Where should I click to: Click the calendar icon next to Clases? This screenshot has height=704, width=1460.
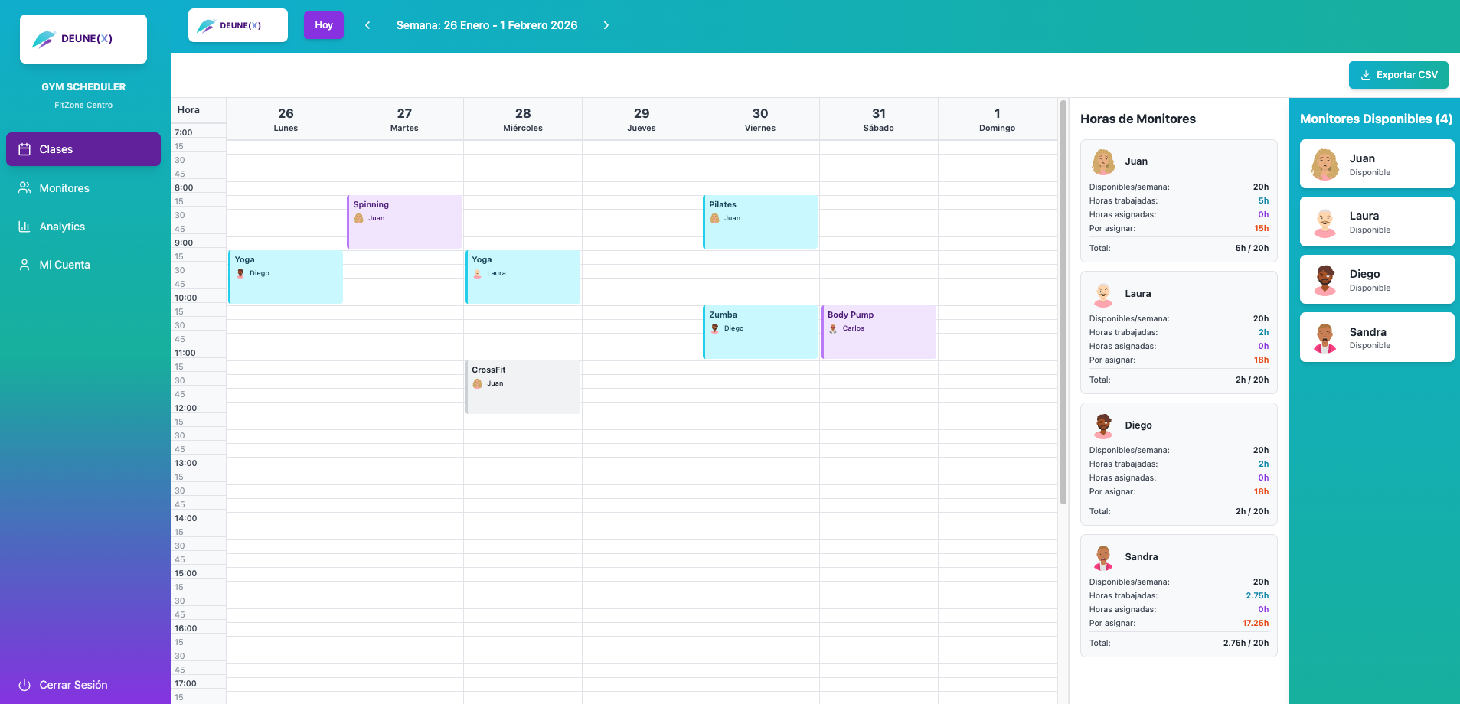pyautogui.click(x=24, y=149)
